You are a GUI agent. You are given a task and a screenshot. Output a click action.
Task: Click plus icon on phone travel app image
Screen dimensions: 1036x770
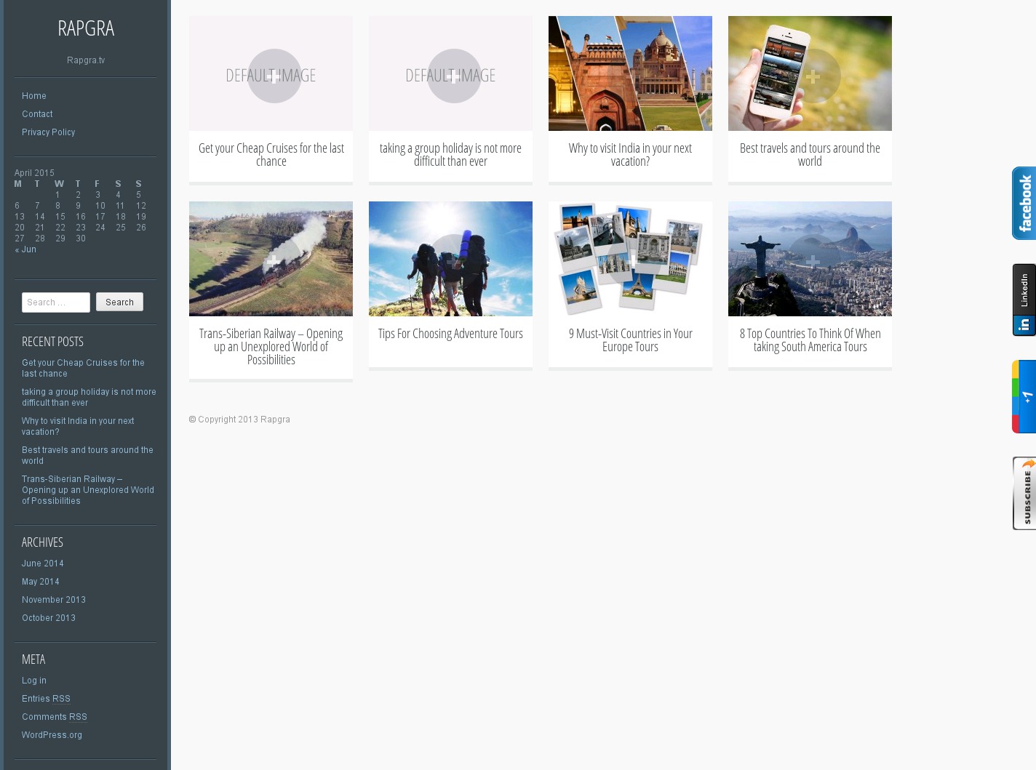click(x=813, y=76)
